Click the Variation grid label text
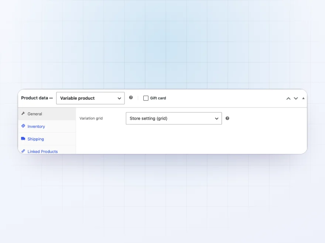The height and width of the screenshot is (243, 325). pos(91,118)
